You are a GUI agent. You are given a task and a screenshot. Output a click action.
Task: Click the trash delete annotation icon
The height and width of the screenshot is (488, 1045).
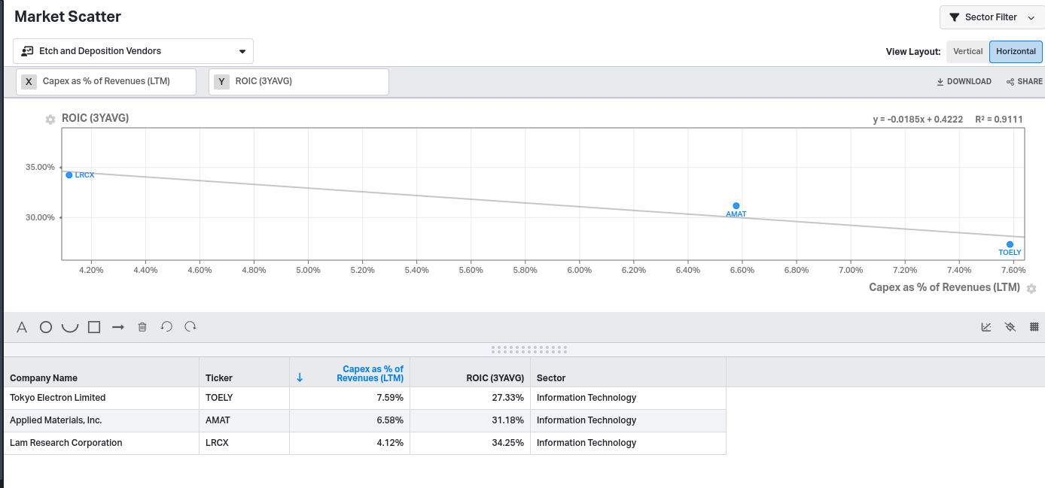pos(142,327)
